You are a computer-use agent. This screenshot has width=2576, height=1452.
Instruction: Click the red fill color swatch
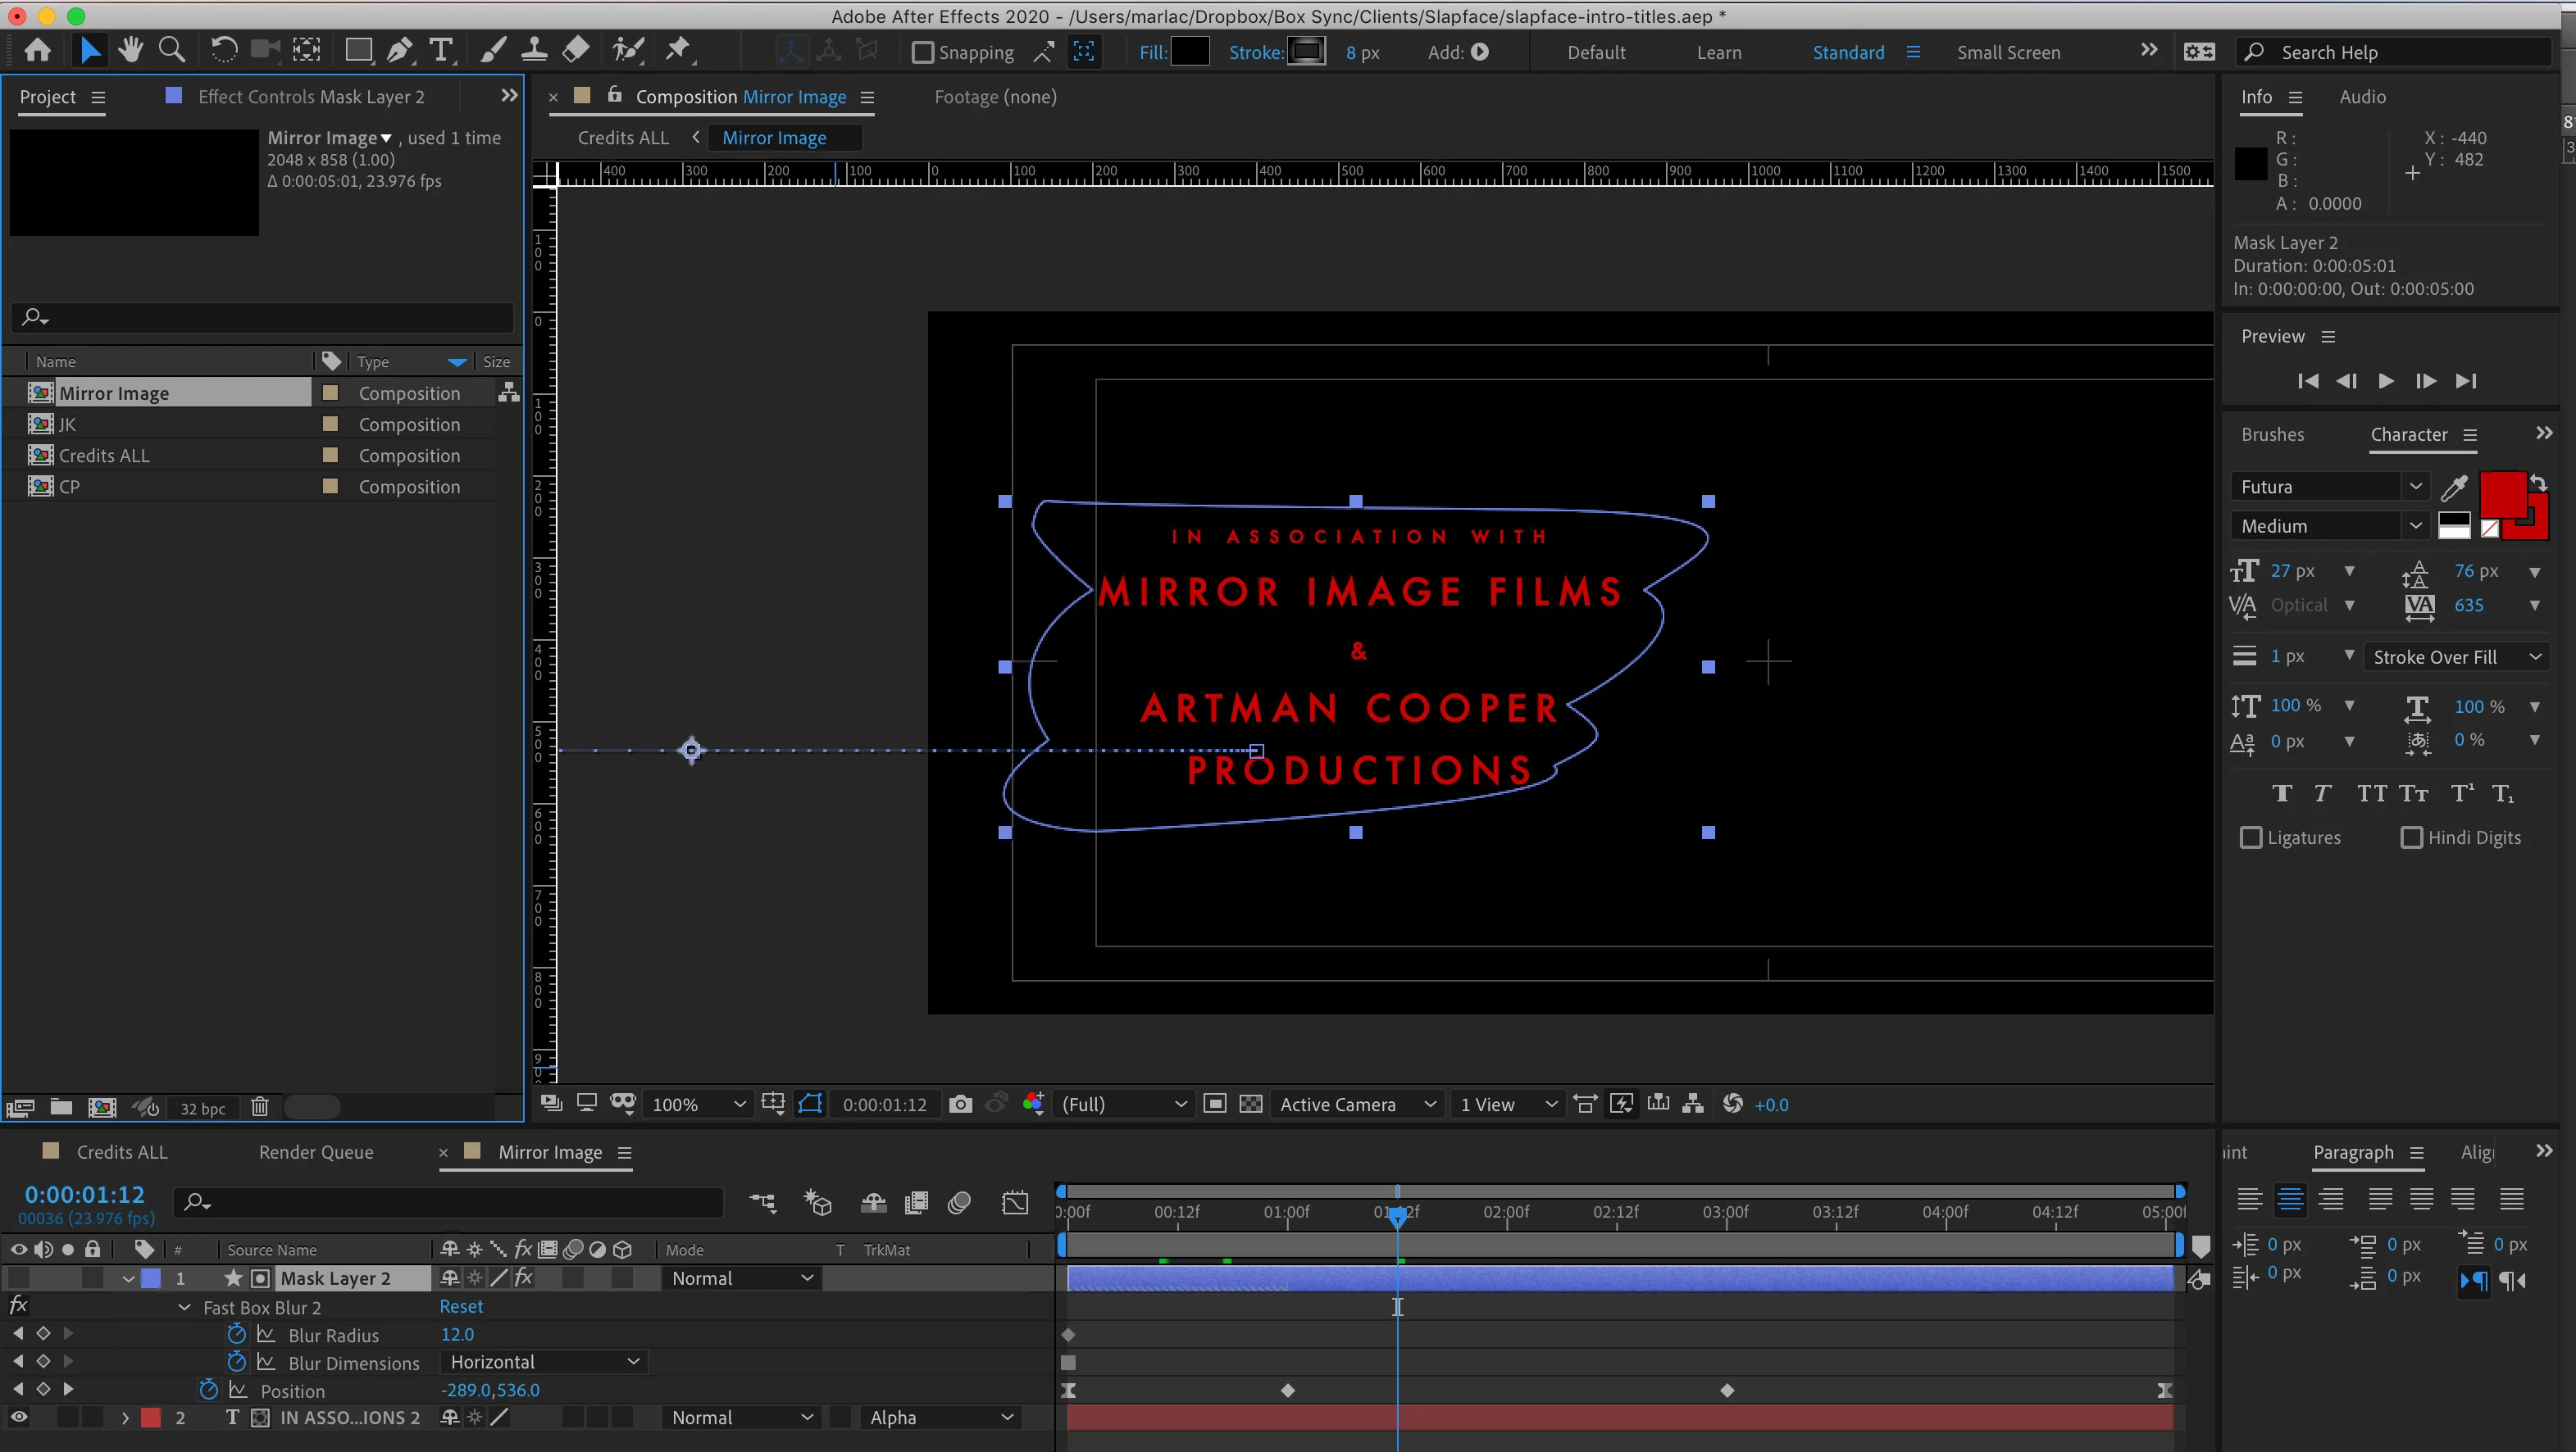(x=2501, y=495)
